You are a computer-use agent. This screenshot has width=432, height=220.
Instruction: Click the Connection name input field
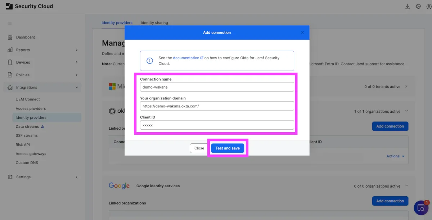click(217, 87)
